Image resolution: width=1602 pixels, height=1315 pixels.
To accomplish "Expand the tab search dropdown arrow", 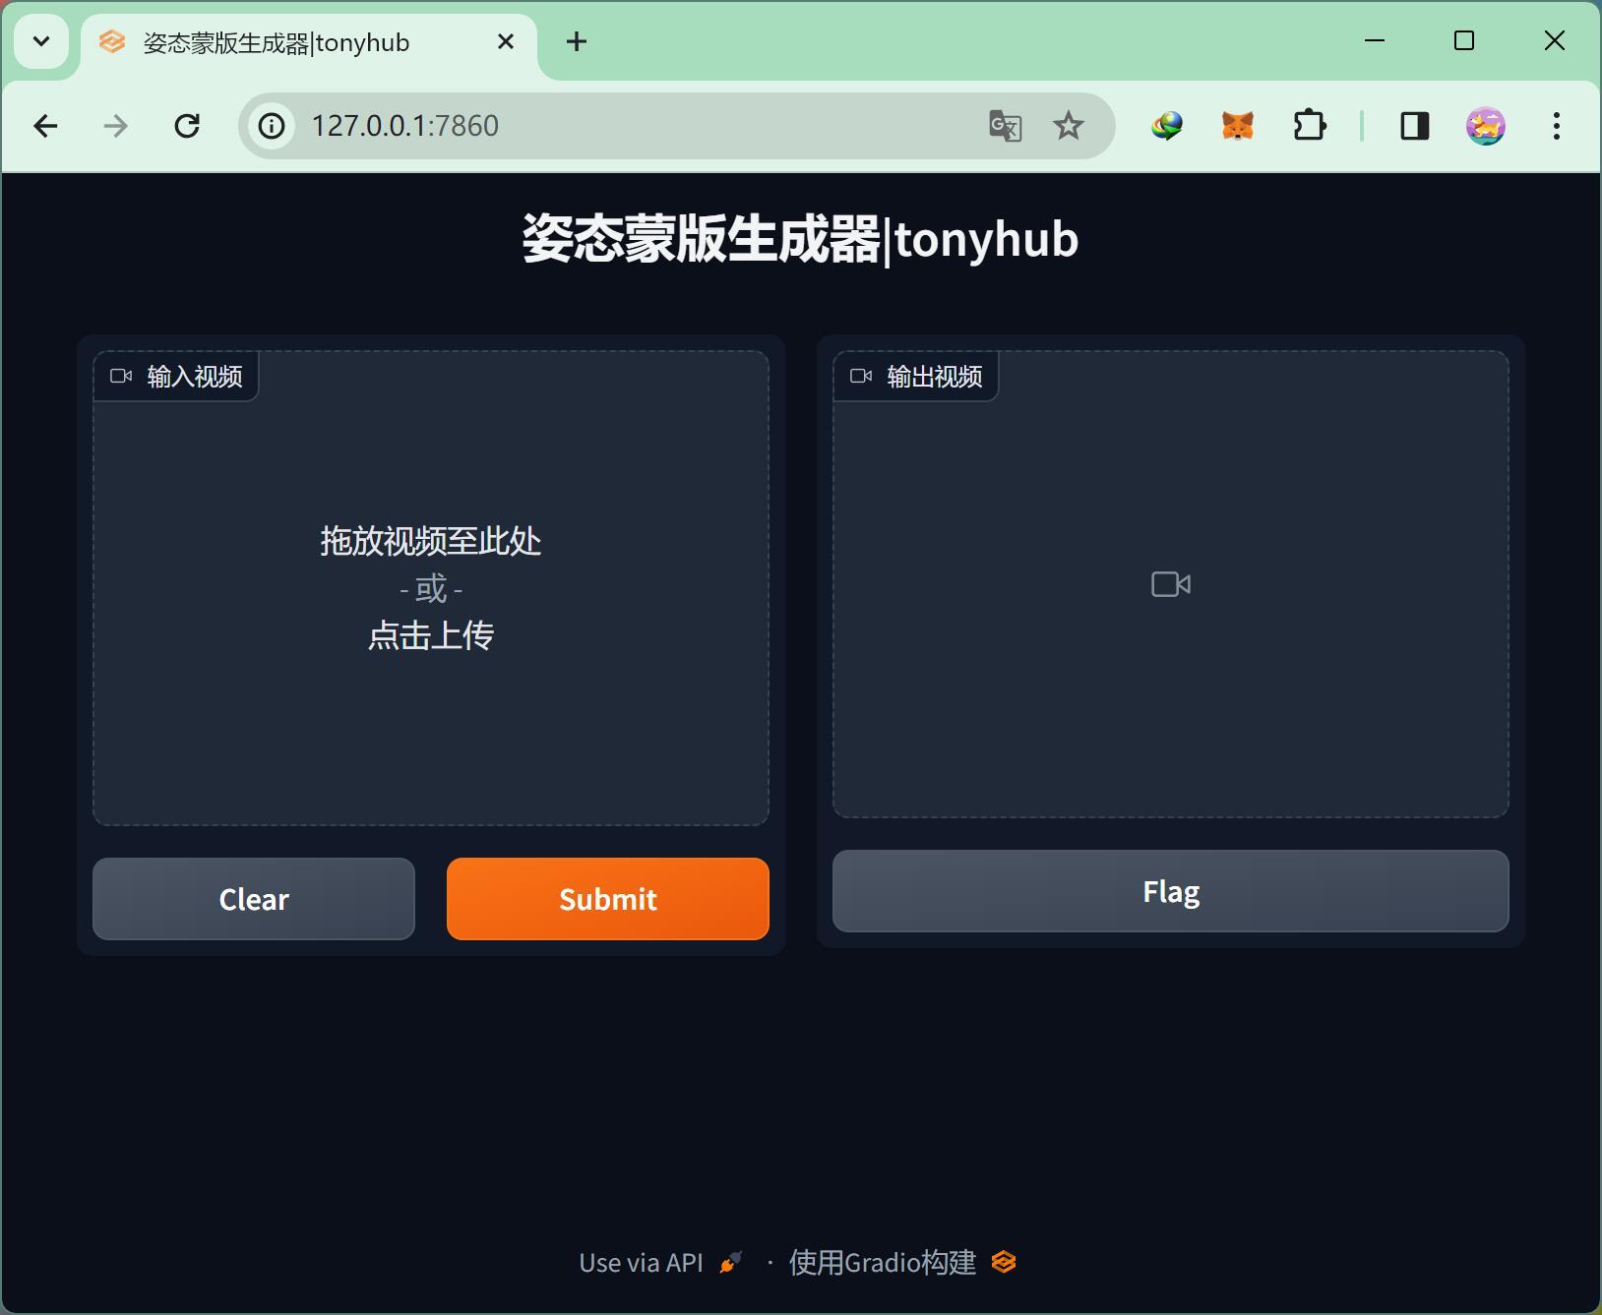I will (x=41, y=41).
